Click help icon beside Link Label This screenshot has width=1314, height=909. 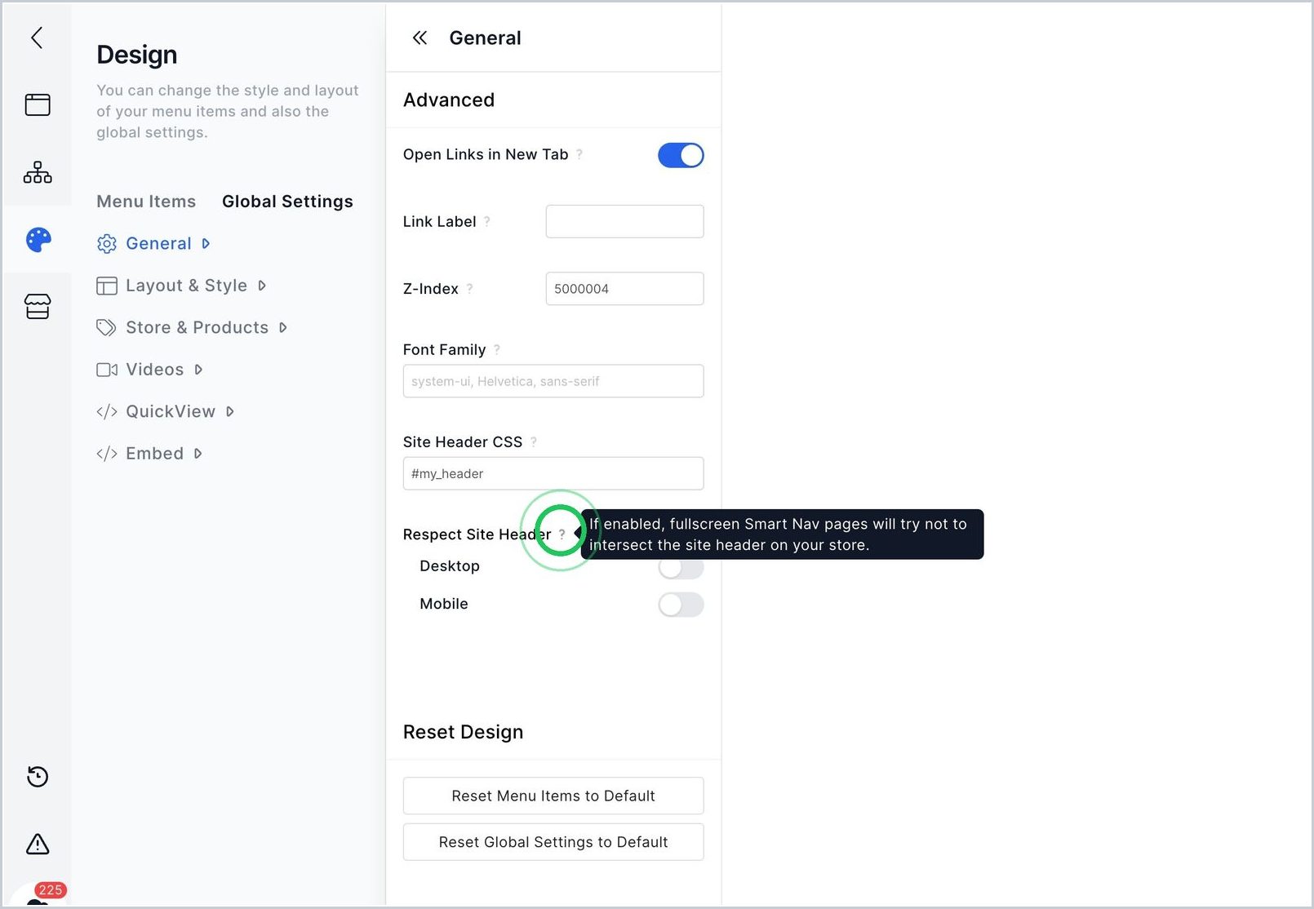pyautogui.click(x=487, y=221)
